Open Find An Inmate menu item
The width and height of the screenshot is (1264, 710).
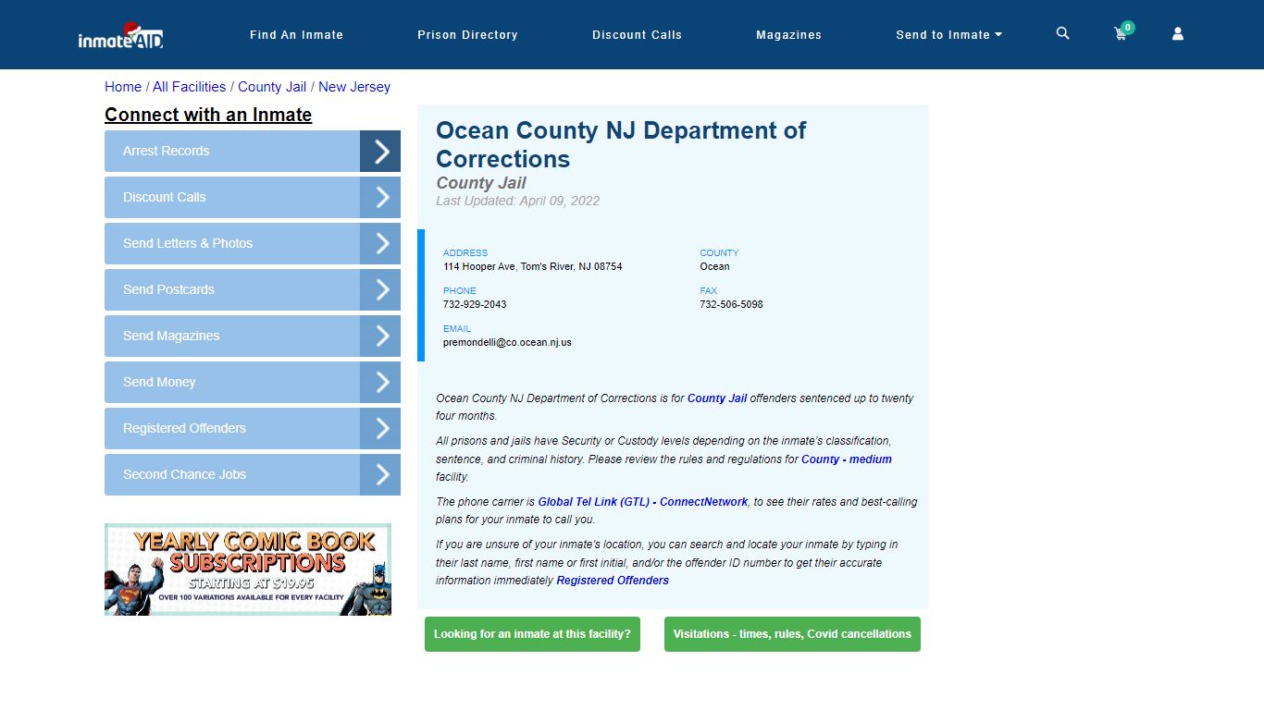click(296, 35)
